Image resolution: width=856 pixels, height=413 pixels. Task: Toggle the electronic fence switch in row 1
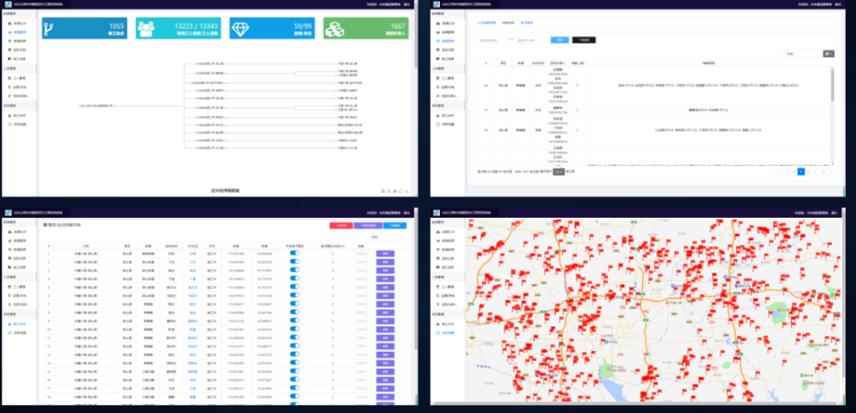(295, 253)
